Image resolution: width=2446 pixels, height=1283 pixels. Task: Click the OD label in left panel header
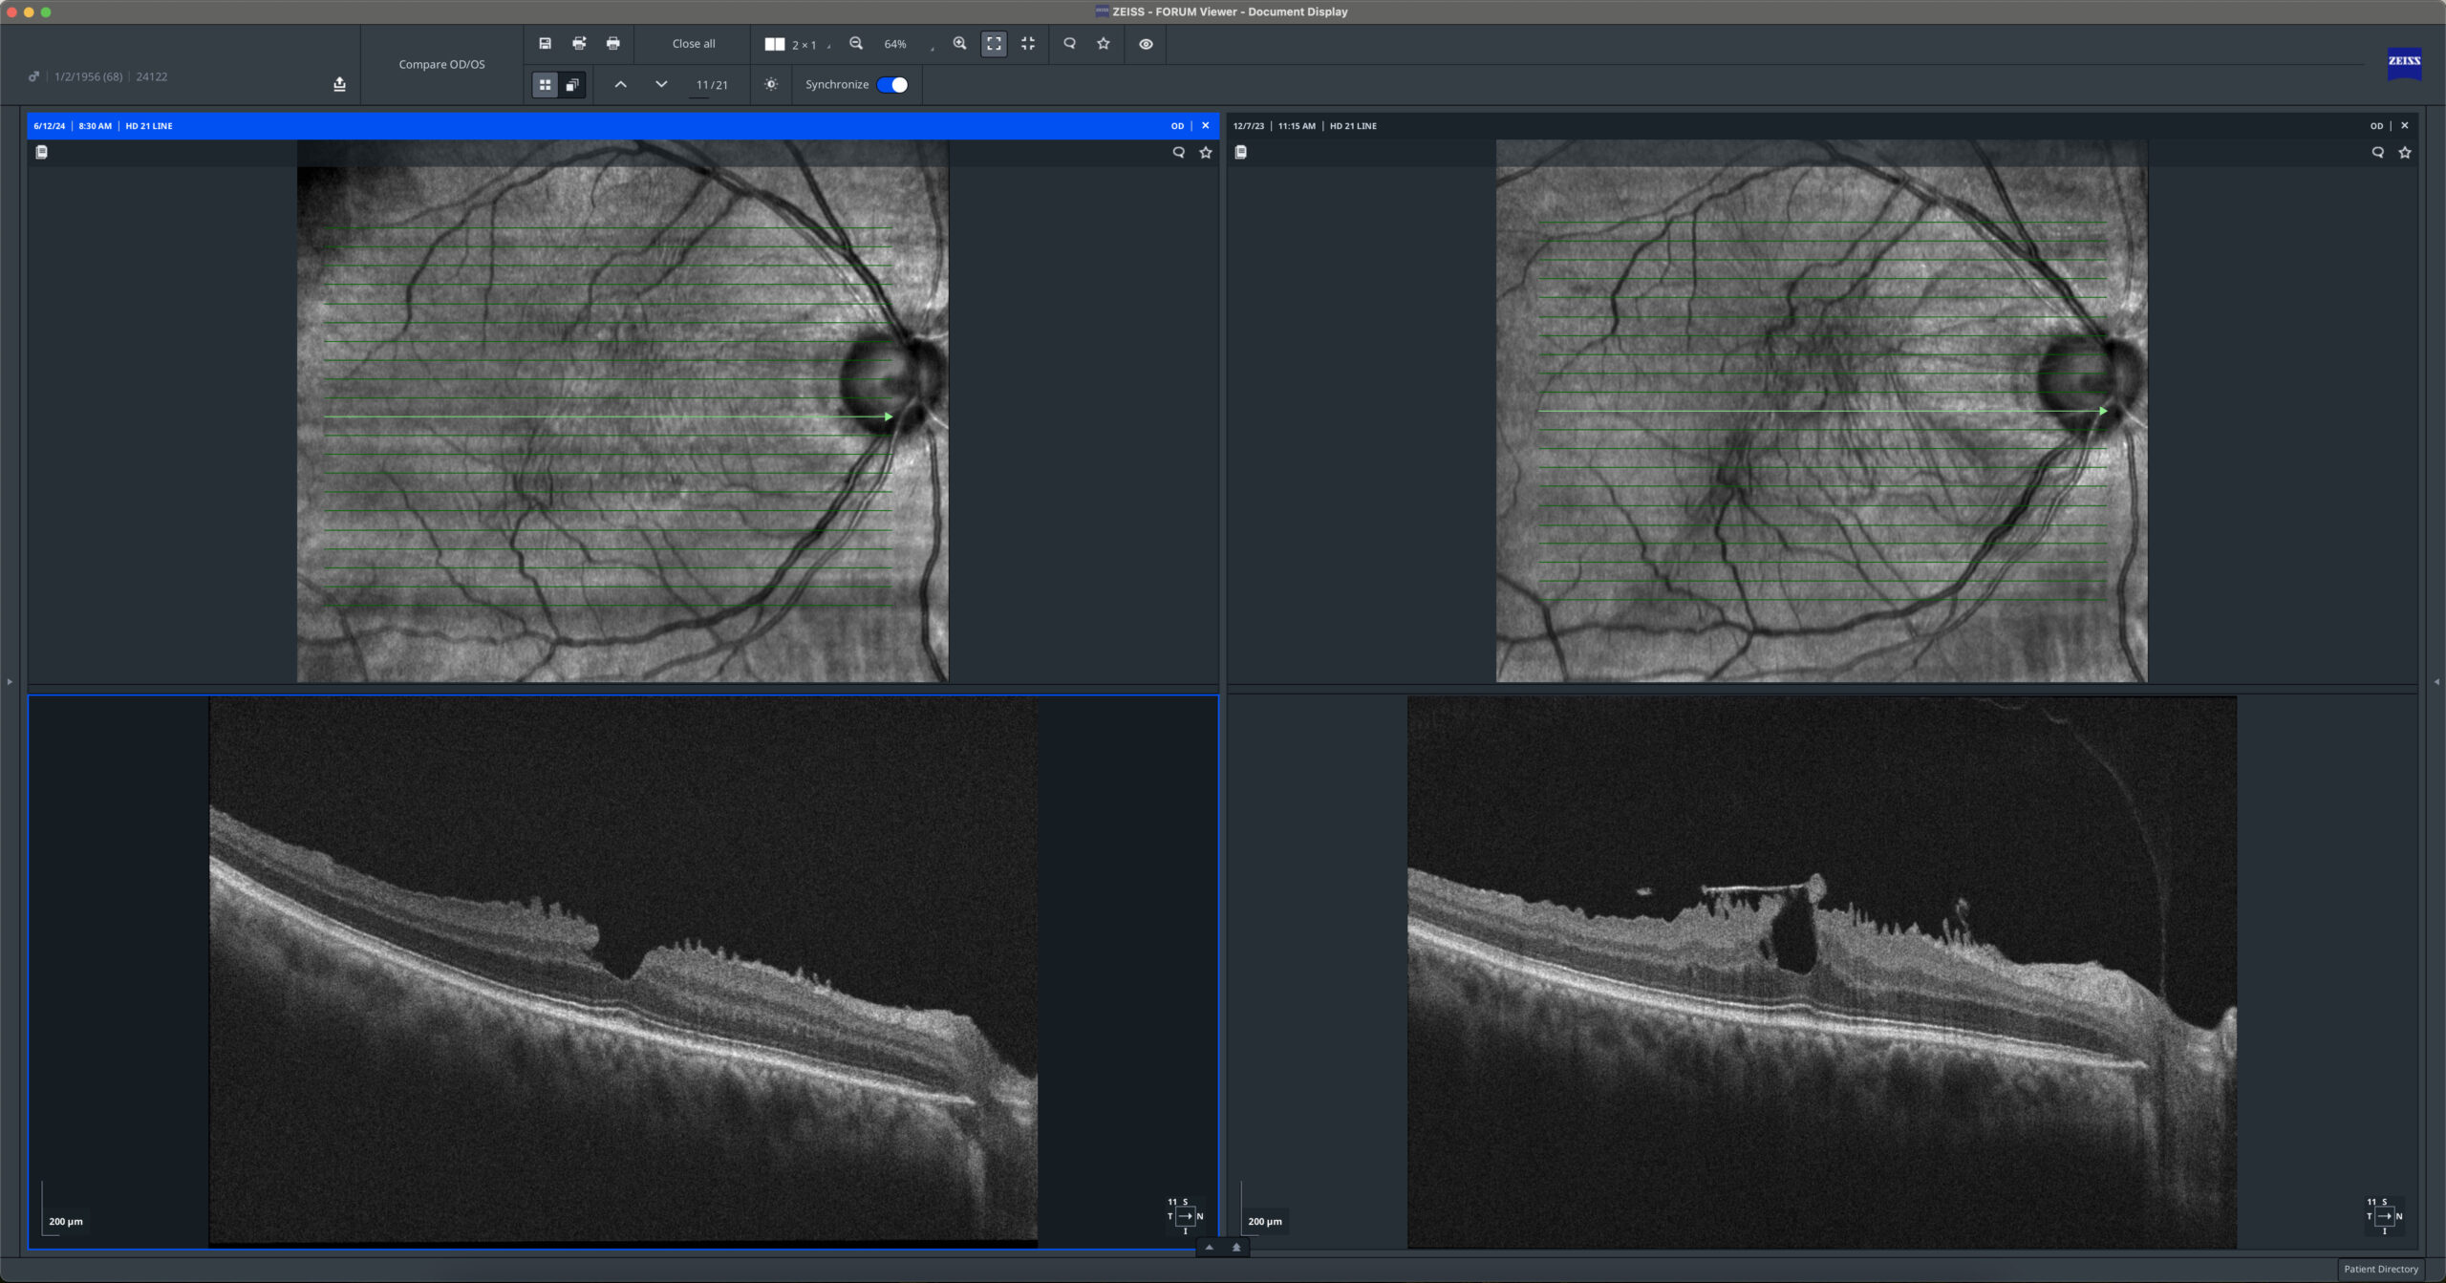[1177, 126]
